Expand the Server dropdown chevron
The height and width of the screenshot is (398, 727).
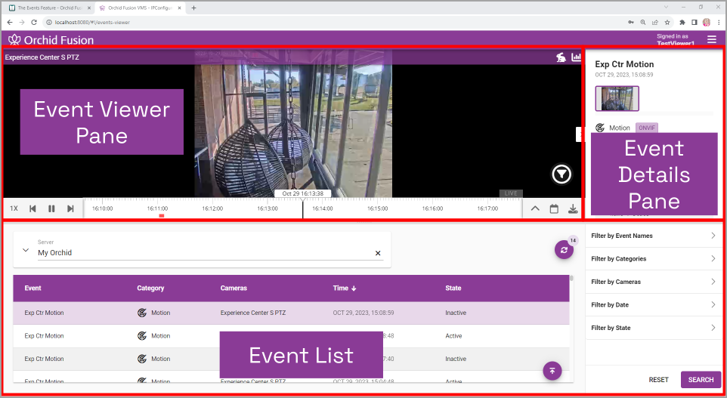point(26,250)
